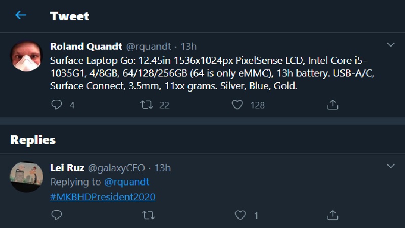
Task: Reply to Roland Quandt's tweet
Action: point(57,105)
